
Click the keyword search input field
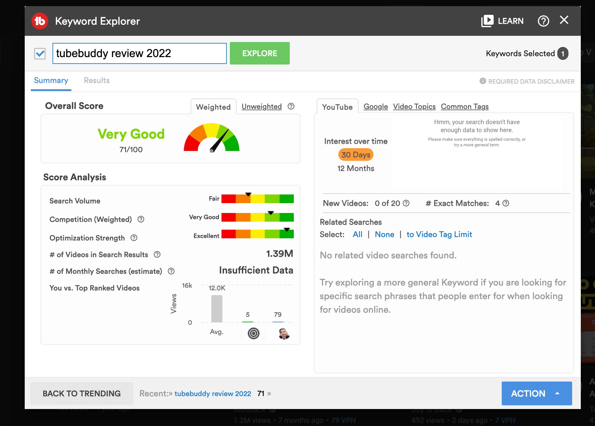point(140,53)
